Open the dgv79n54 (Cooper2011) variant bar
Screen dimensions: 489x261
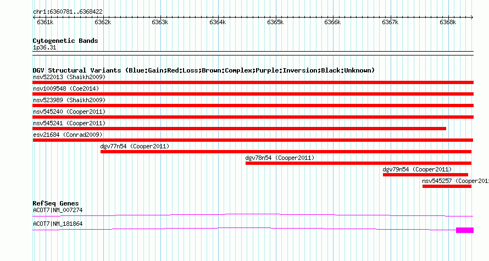[425, 175]
